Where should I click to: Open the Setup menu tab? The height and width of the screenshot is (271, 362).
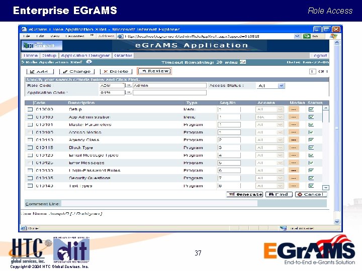(49, 56)
